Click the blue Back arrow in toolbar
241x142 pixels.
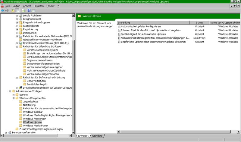(x=3, y=10)
